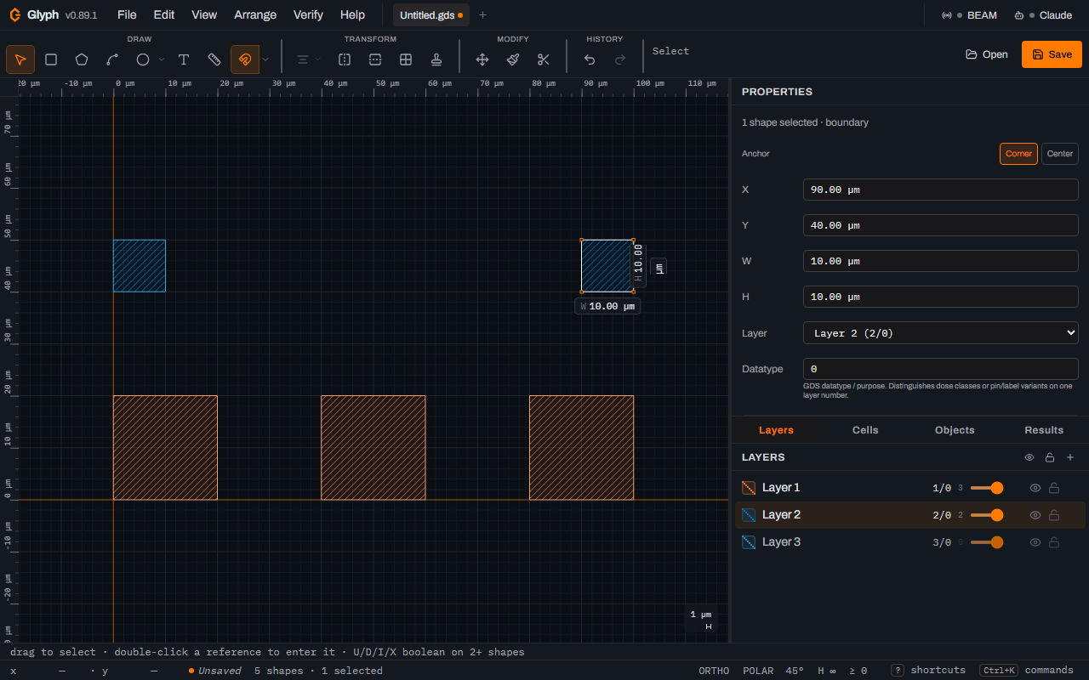This screenshot has width=1089, height=680.
Task: Open the View menu
Action: [x=204, y=14]
